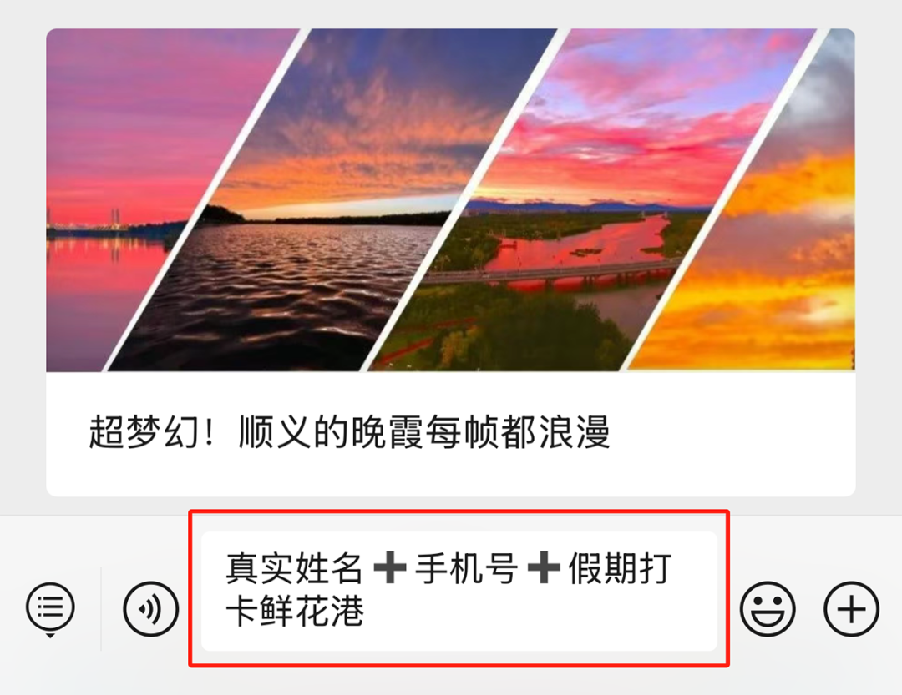Click the small triangle under the list icon
902x695 pixels.
[x=50, y=635]
